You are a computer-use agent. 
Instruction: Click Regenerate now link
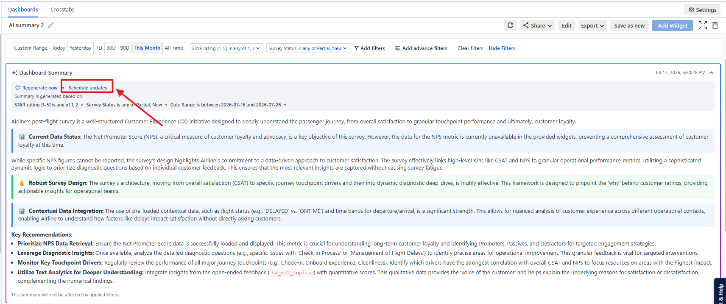tap(36, 88)
